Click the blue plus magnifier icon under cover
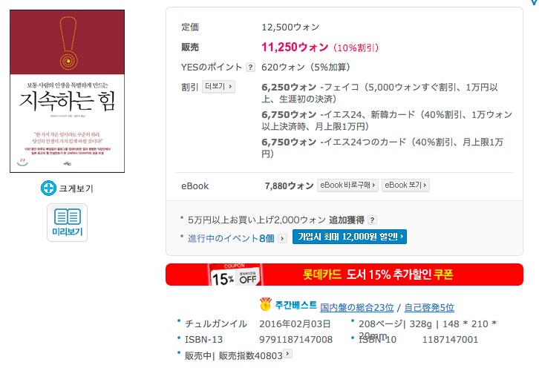The image size is (539, 368). tap(48, 188)
